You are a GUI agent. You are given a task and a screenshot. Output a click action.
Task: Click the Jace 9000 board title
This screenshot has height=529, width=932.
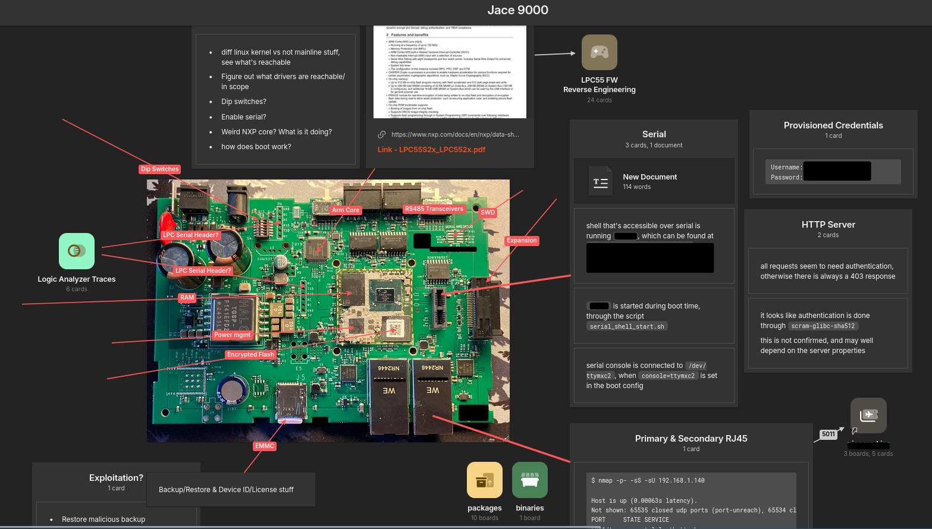517,10
